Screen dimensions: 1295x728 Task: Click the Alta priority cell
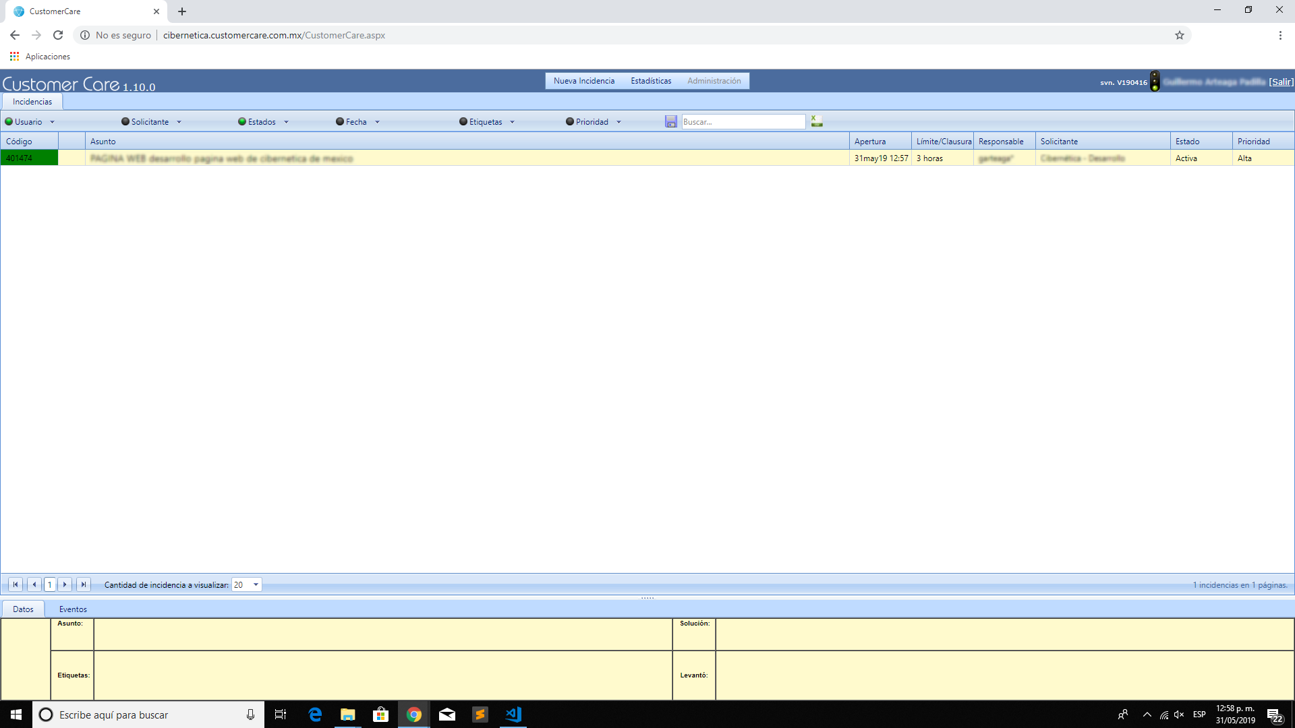click(x=1263, y=158)
